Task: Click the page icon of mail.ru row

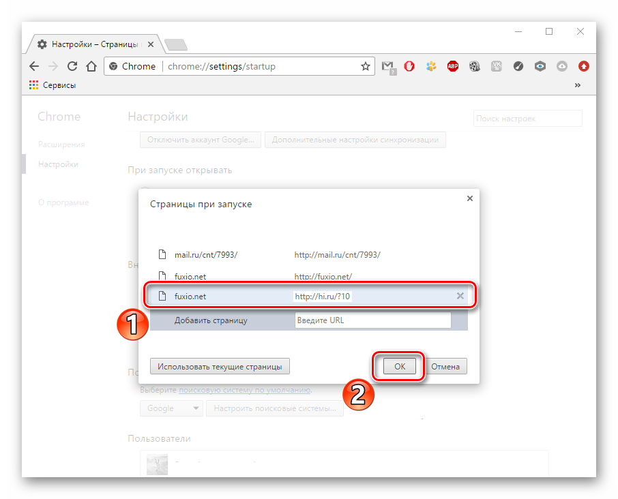Action: pos(162,254)
